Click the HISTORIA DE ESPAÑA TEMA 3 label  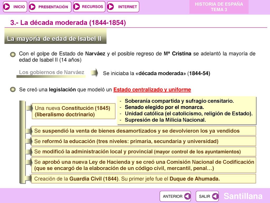point(219,7)
